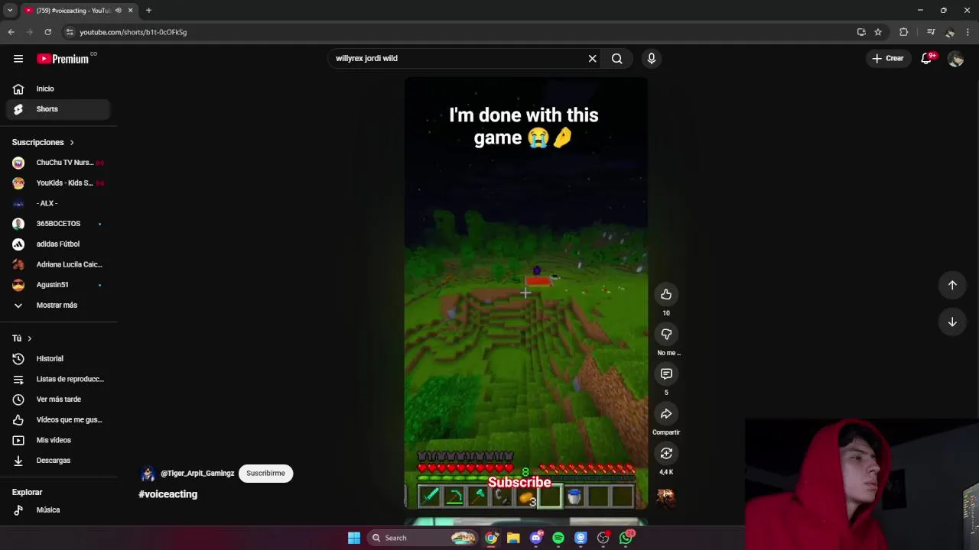Open Spotify from taskbar
The width and height of the screenshot is (979, 550).
pos(558,538)
